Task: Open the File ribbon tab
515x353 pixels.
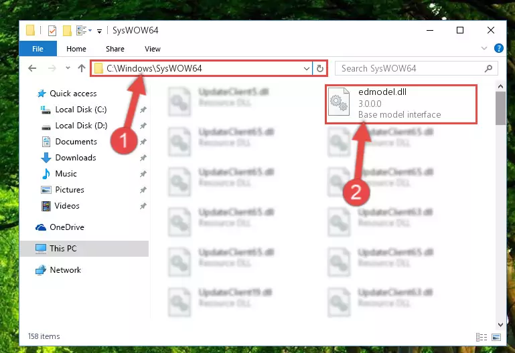Action: coord(38,49)
